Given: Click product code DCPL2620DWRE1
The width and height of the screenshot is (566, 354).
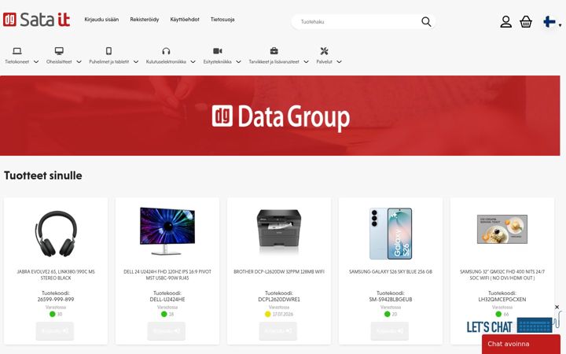Looking at the screenshot, I should point(278,300).
